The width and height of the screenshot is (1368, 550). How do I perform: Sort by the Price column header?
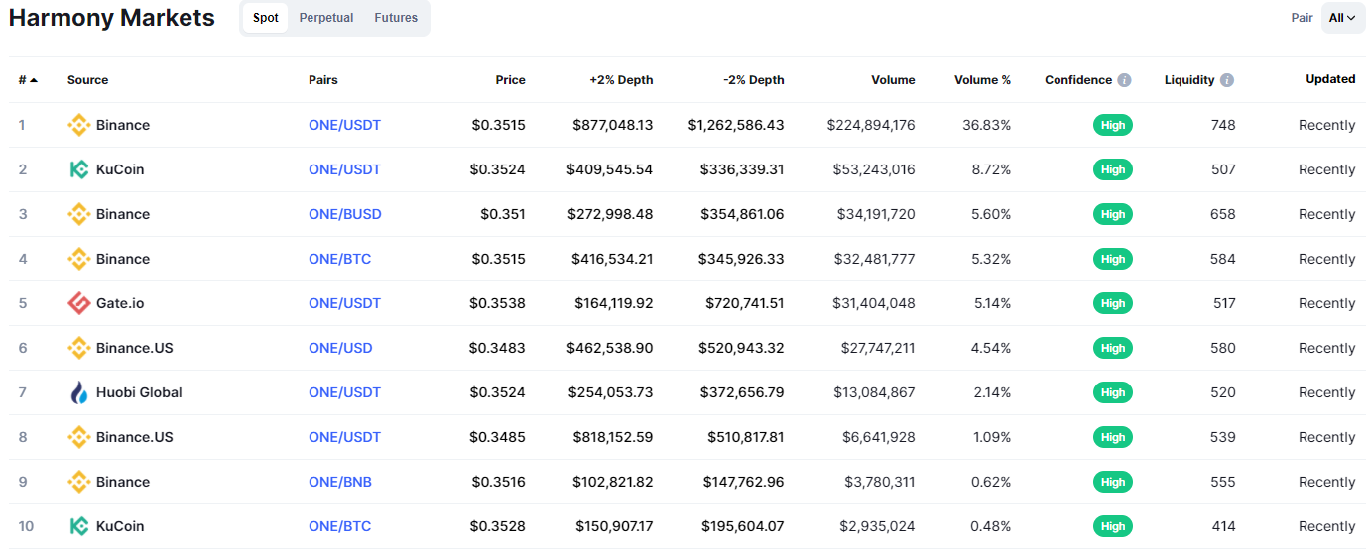coord(511,80)
